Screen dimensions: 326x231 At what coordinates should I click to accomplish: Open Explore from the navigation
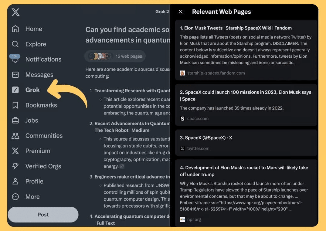pyautogui.click(x=36, y=44)
